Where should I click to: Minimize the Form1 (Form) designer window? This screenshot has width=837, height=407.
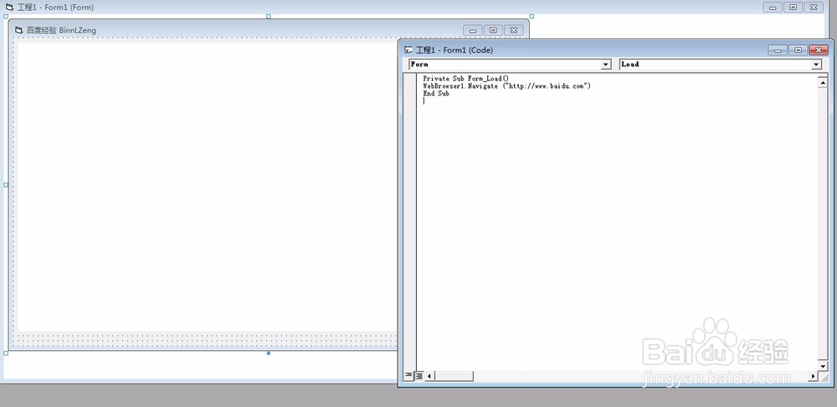[773, 8]
